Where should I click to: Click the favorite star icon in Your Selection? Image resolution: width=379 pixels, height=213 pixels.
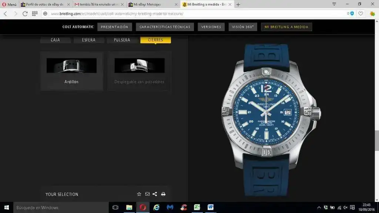139,194
